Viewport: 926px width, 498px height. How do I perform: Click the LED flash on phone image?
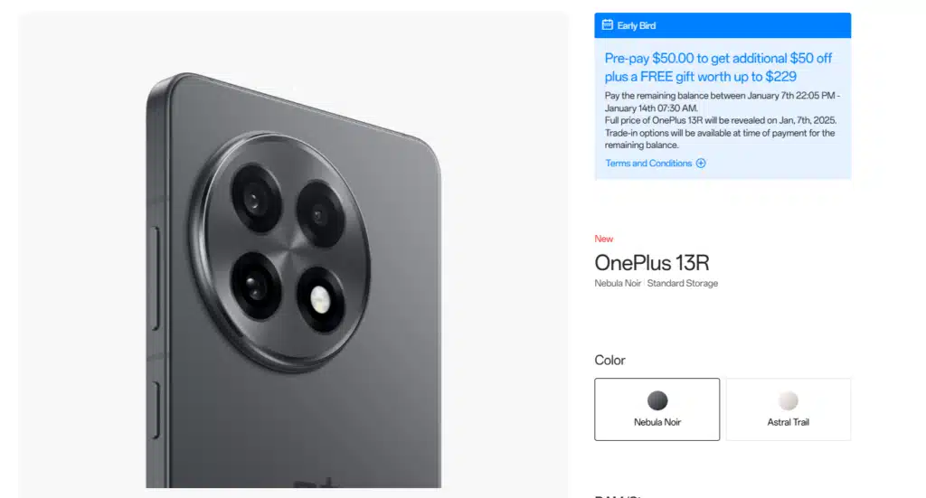320,300
